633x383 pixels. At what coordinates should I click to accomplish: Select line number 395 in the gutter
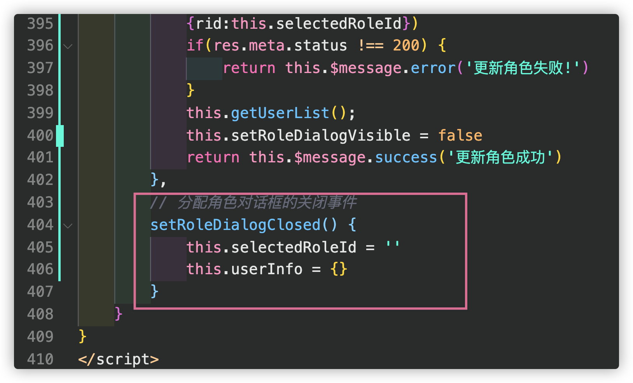click(40, 24)
